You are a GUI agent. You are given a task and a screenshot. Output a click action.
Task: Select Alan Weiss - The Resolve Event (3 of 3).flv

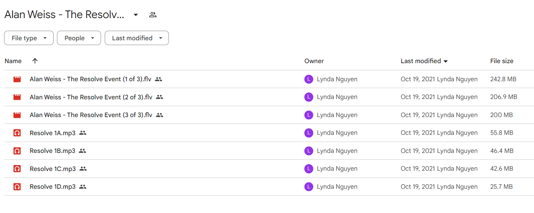coord(91,115)
